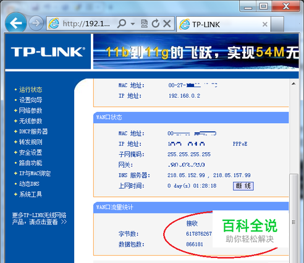Open a new blank tab
The height and width of the screenshot is (263, 304).
click(277, 24)
